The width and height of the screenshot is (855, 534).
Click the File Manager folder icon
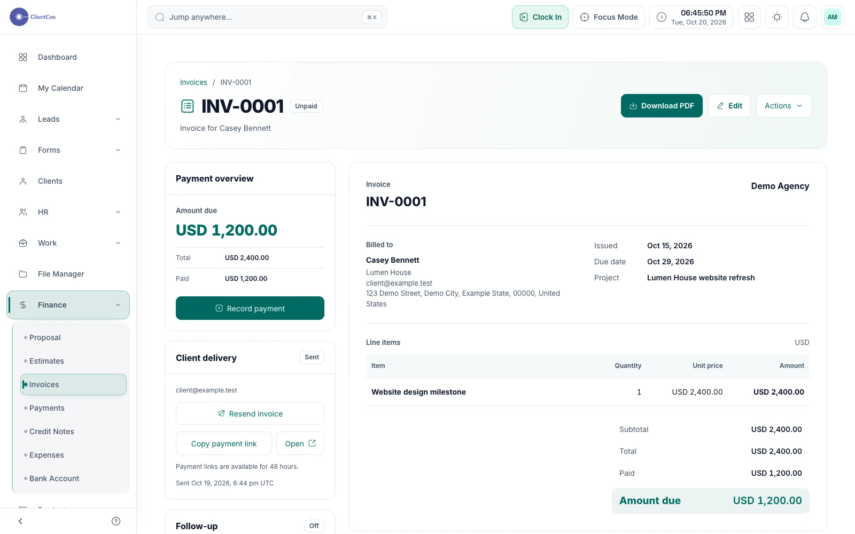coord(23,274)
